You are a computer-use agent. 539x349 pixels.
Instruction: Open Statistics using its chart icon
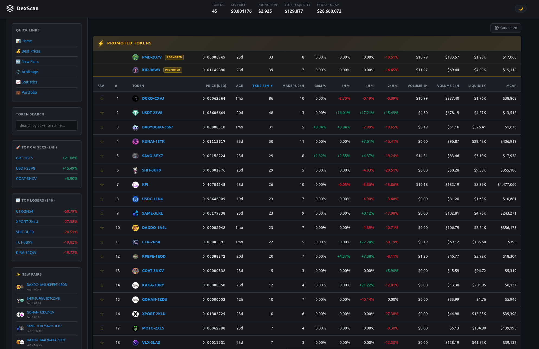click(x=18, y=82)
